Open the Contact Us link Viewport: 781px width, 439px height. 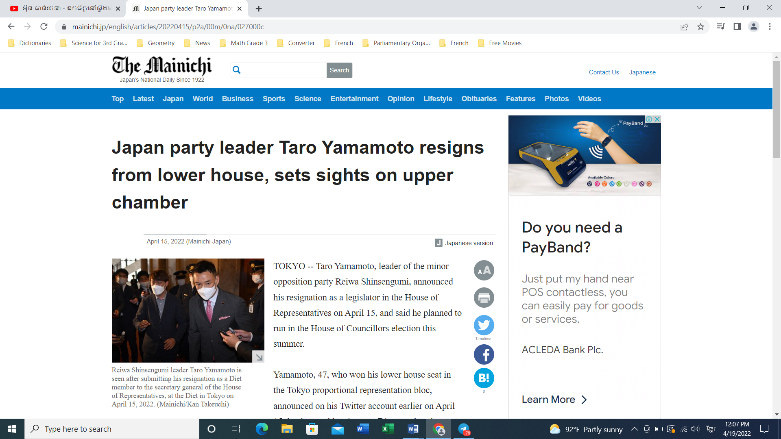[604, 72]
